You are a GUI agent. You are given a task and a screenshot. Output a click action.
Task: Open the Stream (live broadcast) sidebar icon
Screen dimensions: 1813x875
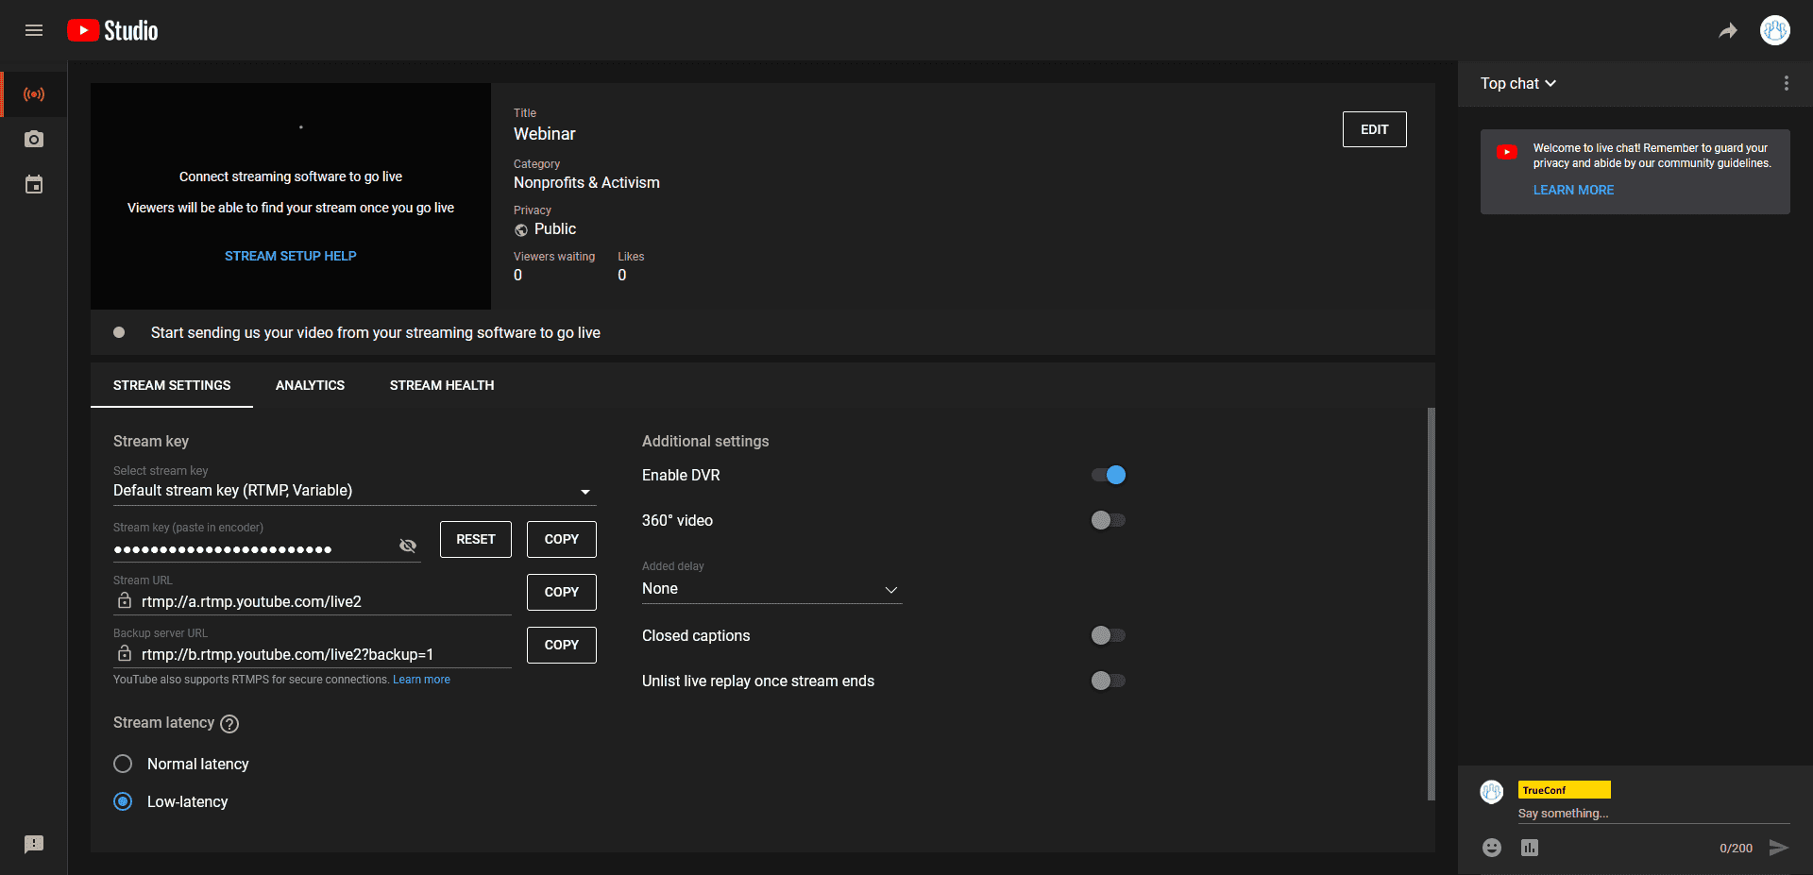(x=34, y=94)
